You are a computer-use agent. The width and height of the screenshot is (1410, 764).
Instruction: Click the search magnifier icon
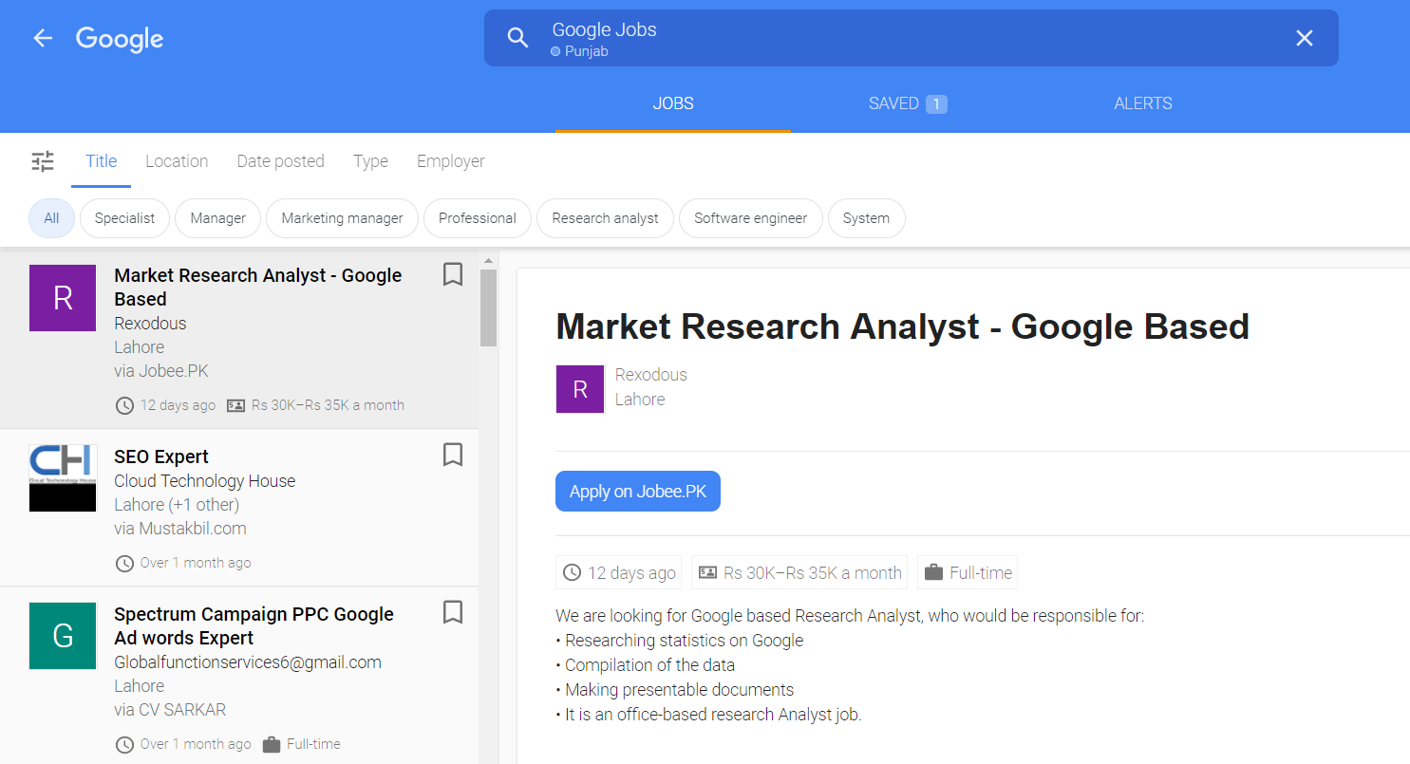(x=517, y=38)
